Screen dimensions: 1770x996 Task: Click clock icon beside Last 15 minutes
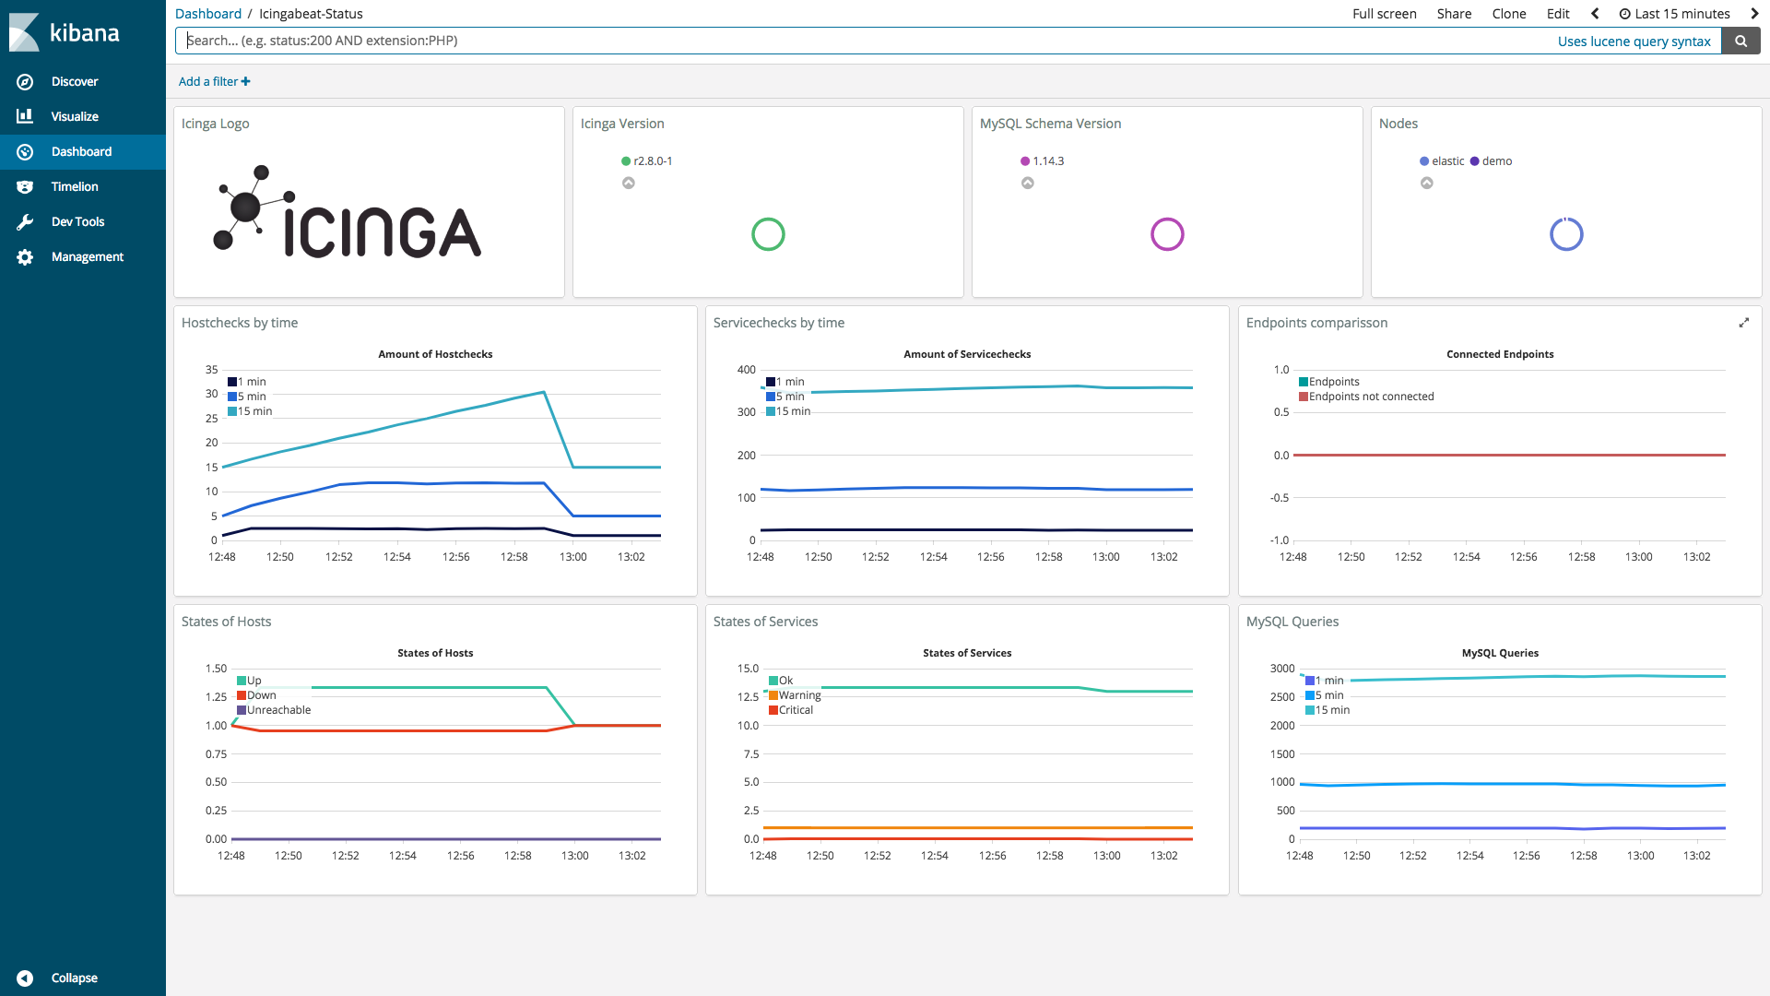pos(1624,14)
